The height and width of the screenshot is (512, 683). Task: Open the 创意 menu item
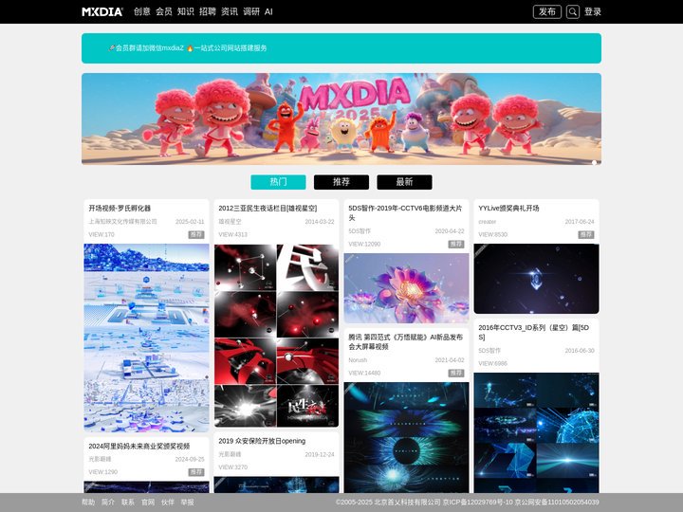[141, 11]
